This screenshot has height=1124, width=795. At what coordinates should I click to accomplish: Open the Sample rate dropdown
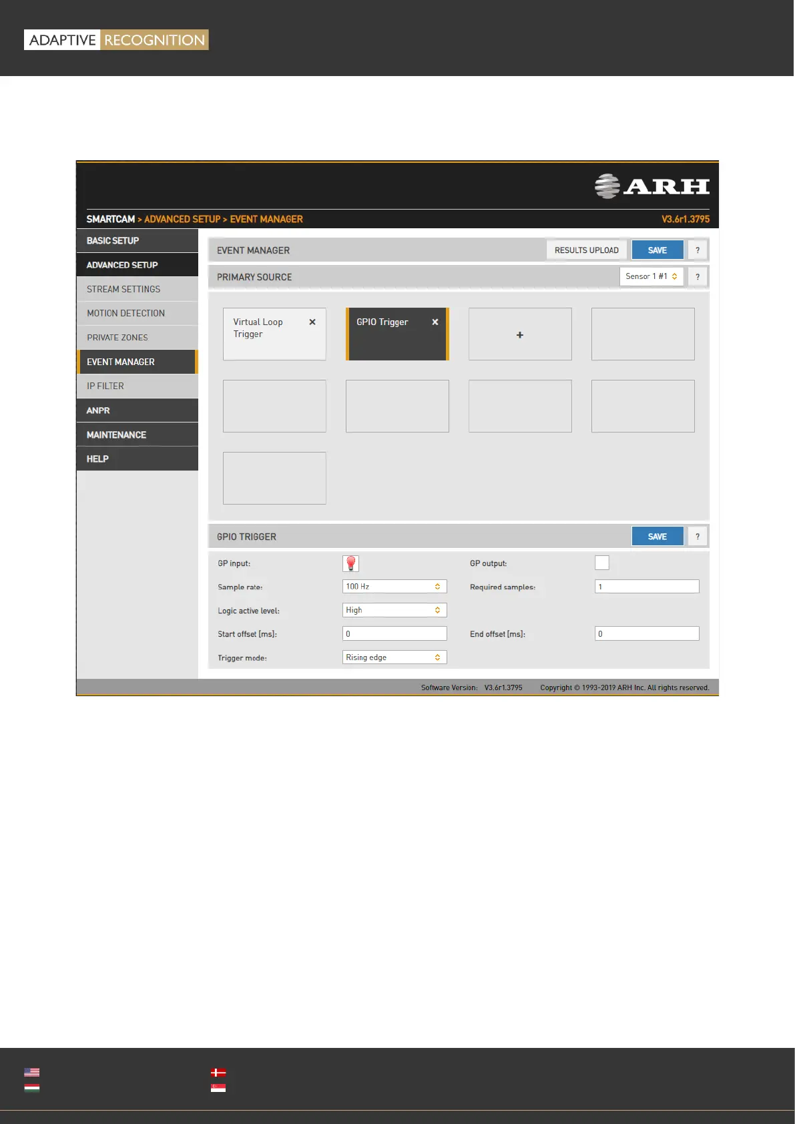[x=394, y=587]
